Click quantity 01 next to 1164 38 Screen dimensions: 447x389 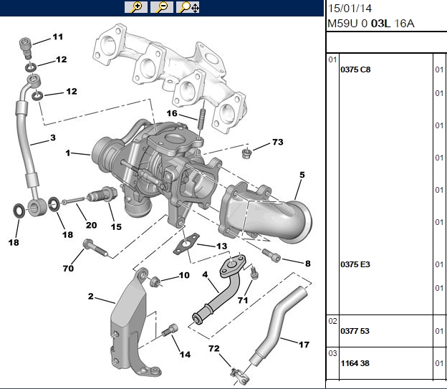(439, 363)
